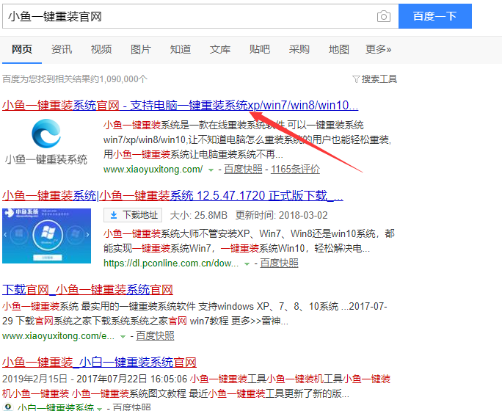Click the result count text 1,090,000个
Screen dimensions: 502x411
123,79
